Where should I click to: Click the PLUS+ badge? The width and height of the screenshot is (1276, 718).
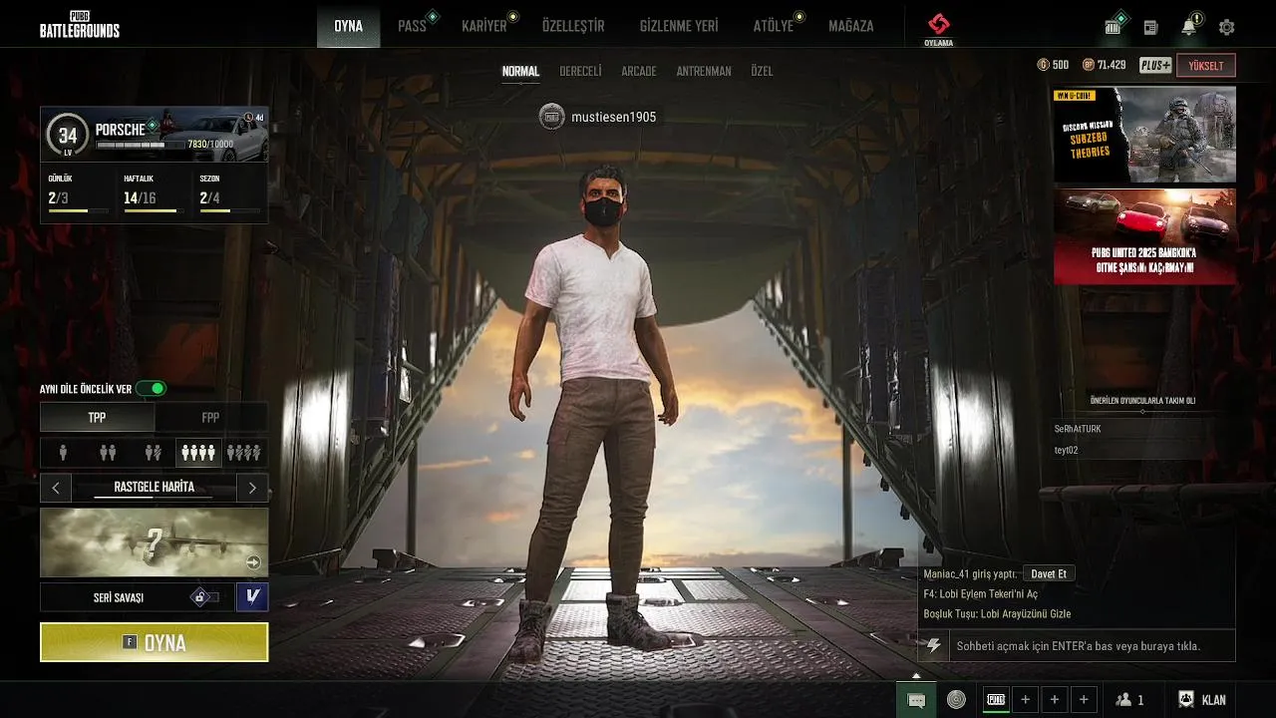pyautogui.click(x=1155, y=65)
